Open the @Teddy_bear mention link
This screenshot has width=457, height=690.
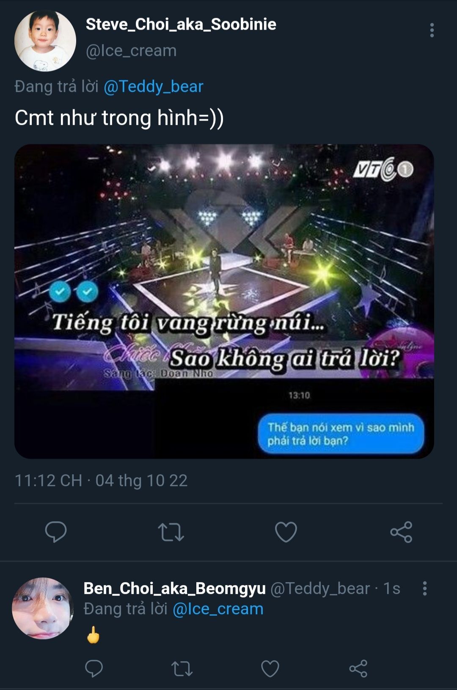point(153,86)
